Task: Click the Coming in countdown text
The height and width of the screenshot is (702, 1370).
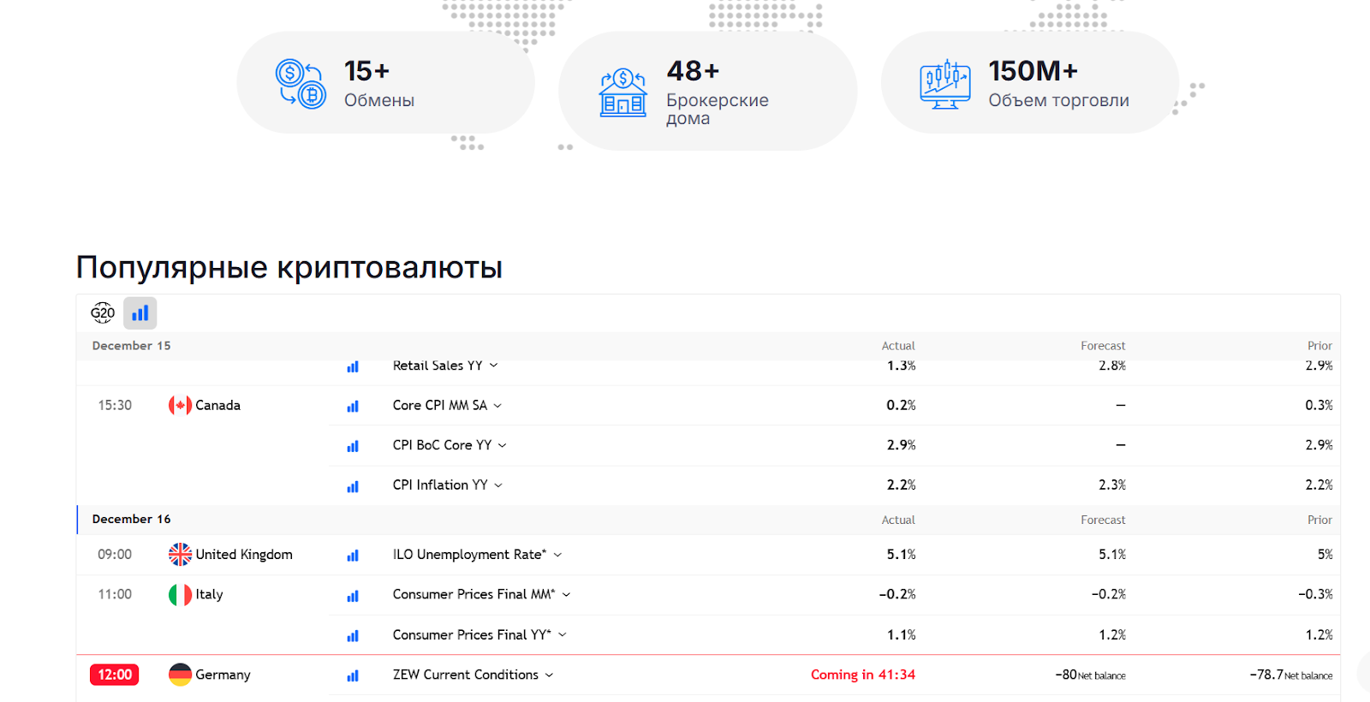Action: pyautogui.click(x=862, y=675)
